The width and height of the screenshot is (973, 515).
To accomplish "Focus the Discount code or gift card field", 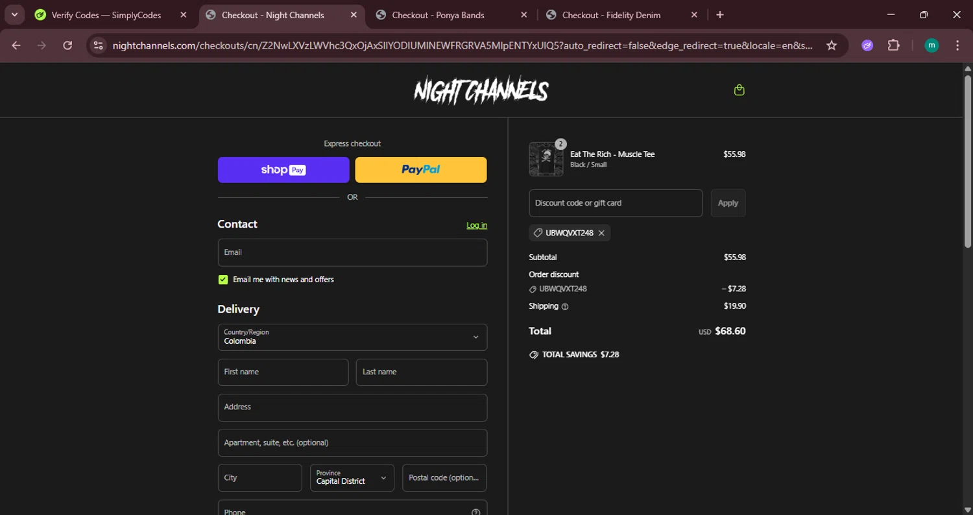I will pos(616,203).
